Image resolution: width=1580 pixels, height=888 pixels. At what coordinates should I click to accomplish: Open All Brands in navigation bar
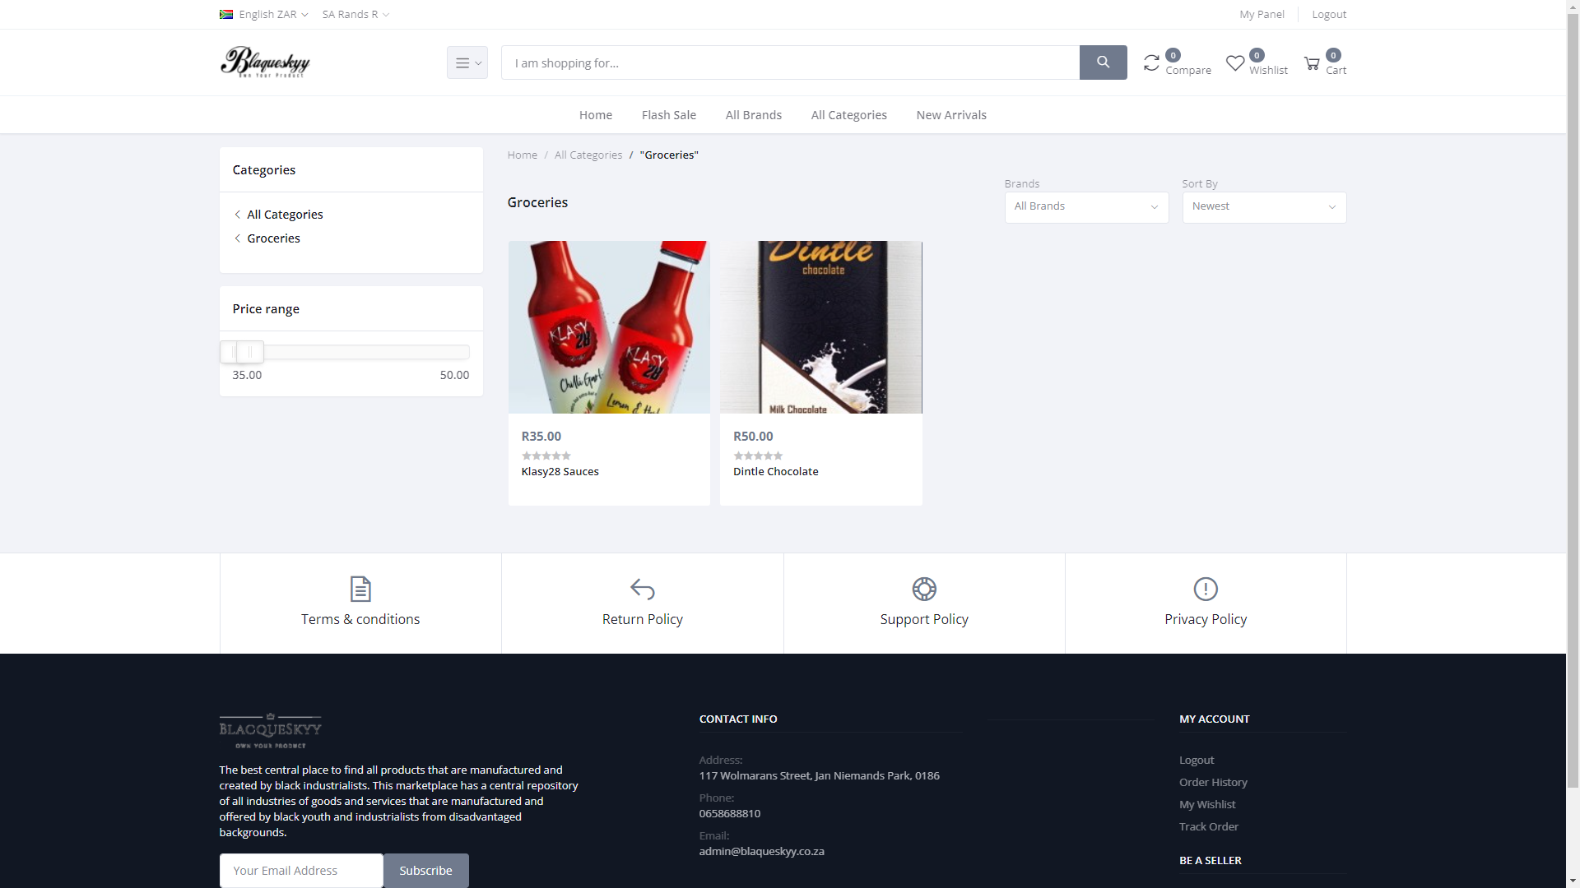tap(754, 115)
